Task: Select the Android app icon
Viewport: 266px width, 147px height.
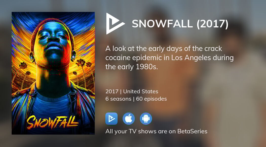Action: 146,119
